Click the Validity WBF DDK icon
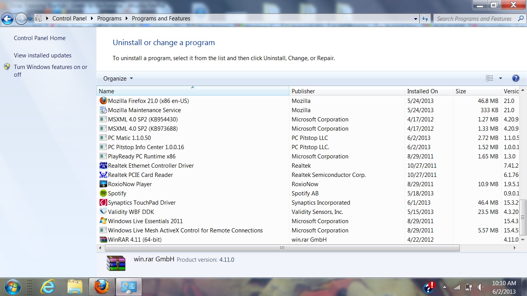The image size is (527, 296). point(103,212)
